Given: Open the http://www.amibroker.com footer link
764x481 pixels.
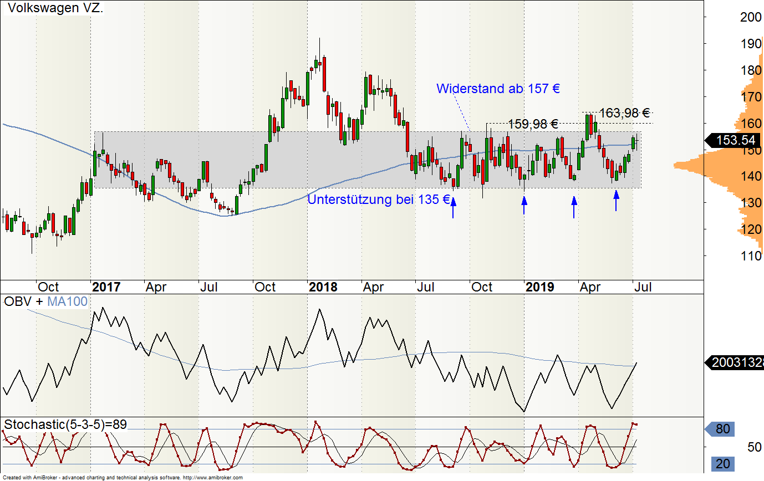Looking at the screenshot, I should 213,477.
